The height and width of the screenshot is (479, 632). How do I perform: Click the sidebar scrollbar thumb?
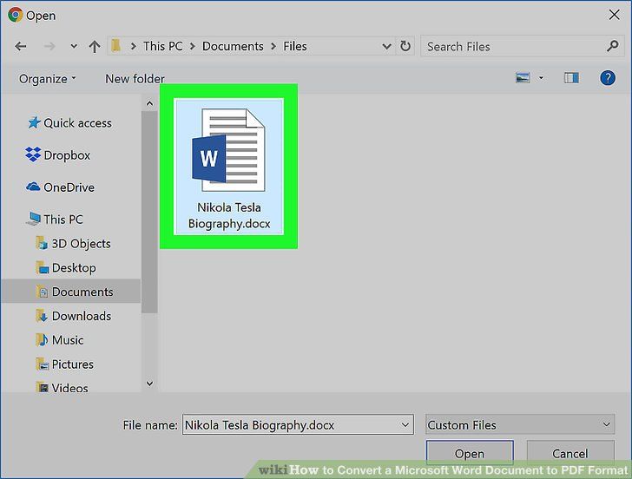pos(149,213)
